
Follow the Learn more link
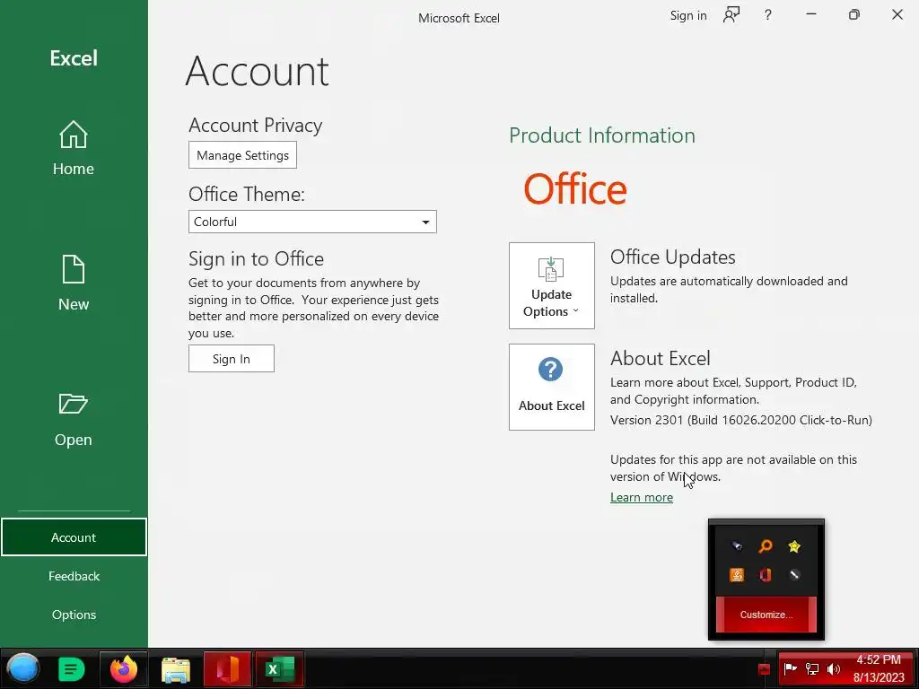point(641,497)
